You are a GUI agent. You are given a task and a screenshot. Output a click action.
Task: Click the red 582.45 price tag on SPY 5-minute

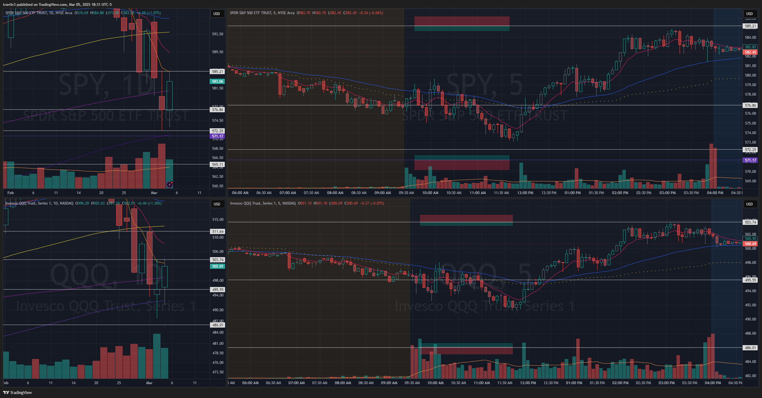750,52
